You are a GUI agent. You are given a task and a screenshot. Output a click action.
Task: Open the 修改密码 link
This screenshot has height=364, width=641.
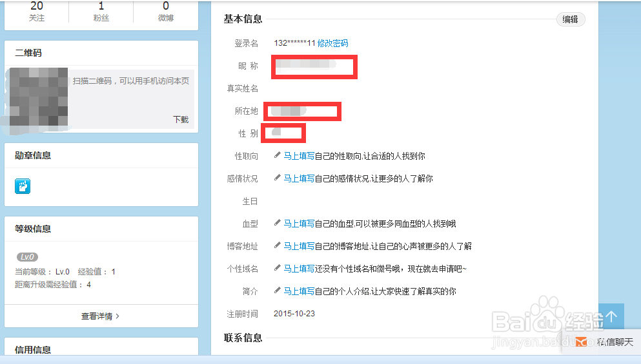(332, 43)
